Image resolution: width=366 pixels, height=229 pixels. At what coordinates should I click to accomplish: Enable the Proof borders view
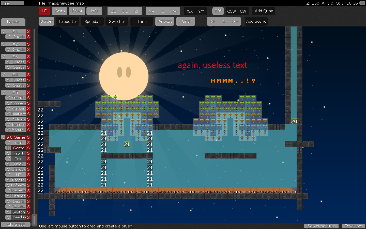pos(77,11)
